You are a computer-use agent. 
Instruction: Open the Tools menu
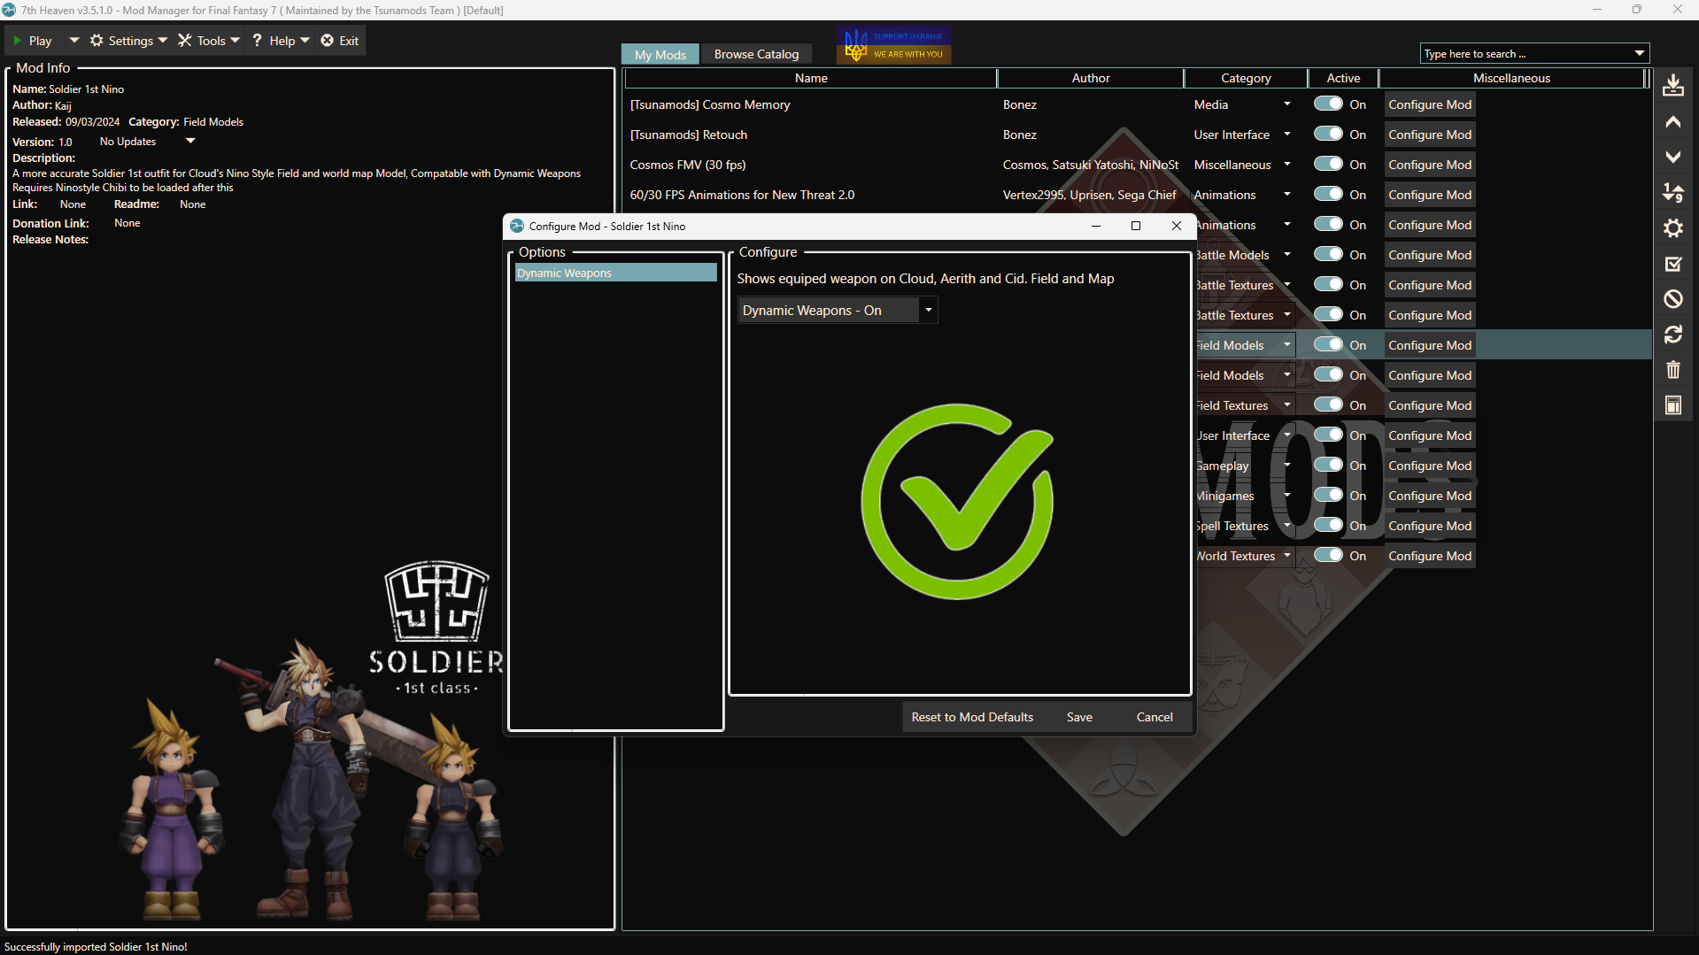[x=209, y=41]
